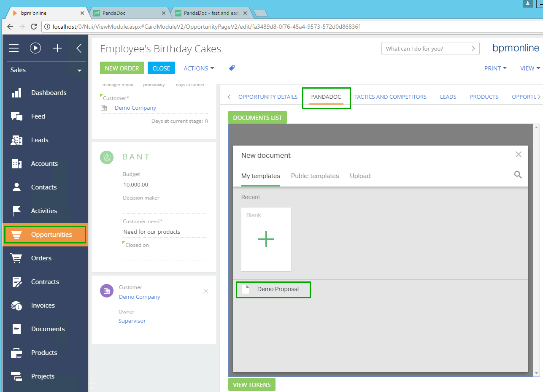Click the building icon beside Demo Company

coord(104,108)
